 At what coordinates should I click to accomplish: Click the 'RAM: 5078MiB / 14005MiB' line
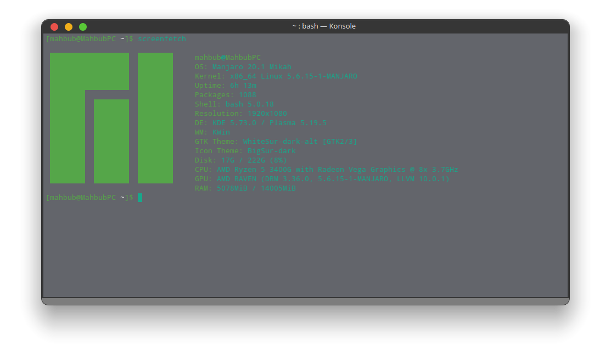(x=245, y=188)
